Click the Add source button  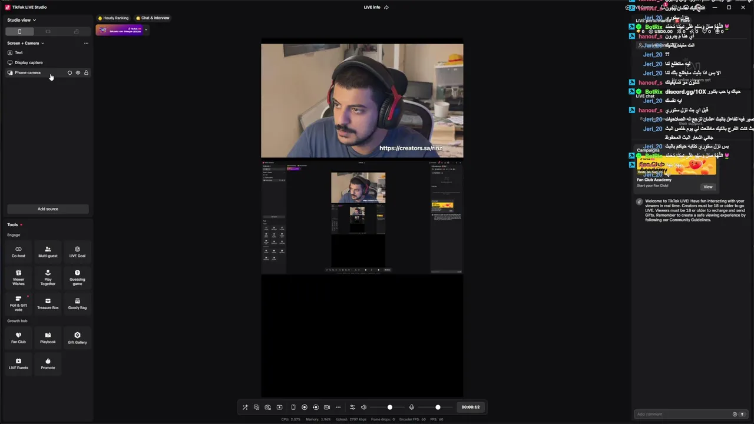point(48,209)
